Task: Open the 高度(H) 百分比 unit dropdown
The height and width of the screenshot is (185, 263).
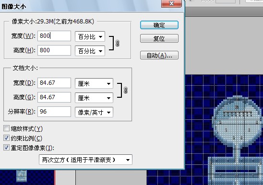Action: 90,51
